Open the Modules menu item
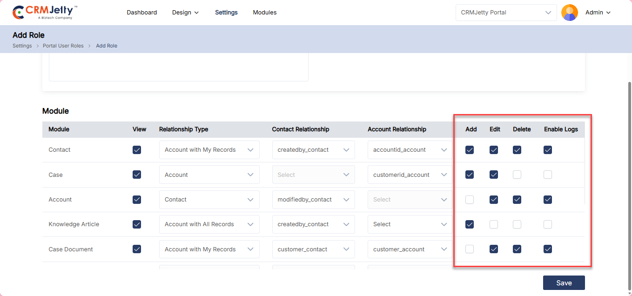Viewport: 632px width, 296px height. (x=264, y=13)
